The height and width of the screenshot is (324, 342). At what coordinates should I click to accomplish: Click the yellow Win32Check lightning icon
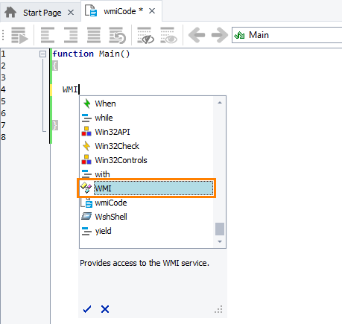coord(86,146)
